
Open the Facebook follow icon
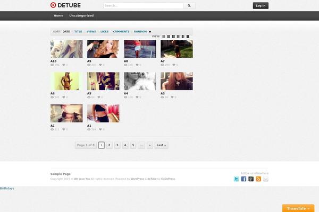pyautogui.click(x=244, y=179)
